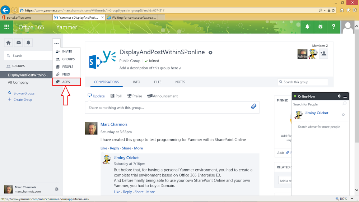The image size is (359, 202).
Task: Open the Yammer inbox envelope icon
Action: click(x=19, y=43)
